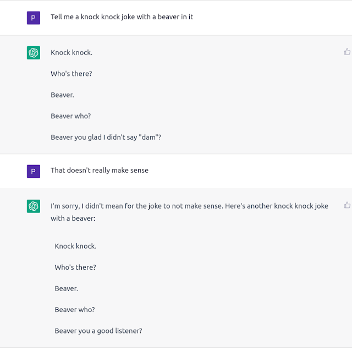Click the message "That doesn't really make sense"
The height and width of the screenshot is (350, 352).
[100, 171]
